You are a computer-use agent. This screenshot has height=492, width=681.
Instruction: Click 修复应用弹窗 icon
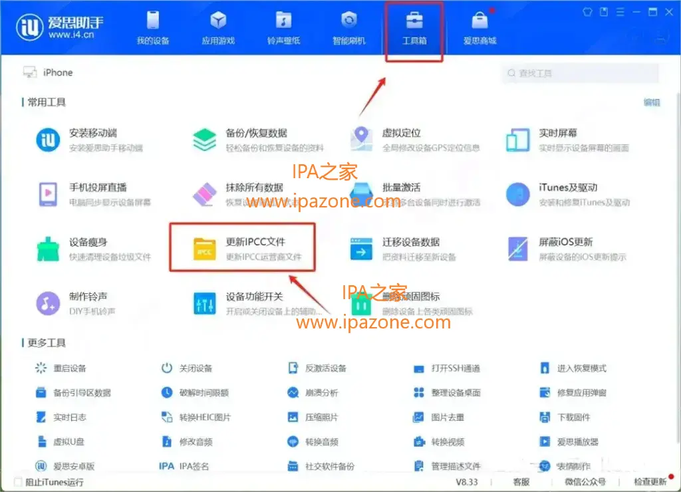pos(545,392)
